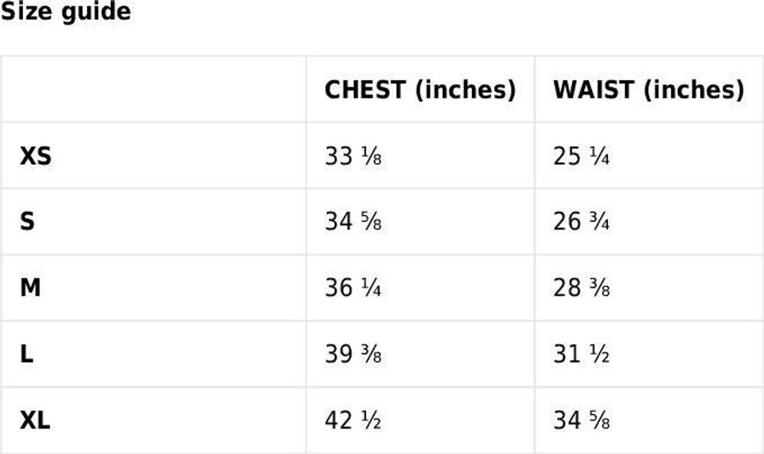Click the M chest value 36 ¼

(353, 288)
